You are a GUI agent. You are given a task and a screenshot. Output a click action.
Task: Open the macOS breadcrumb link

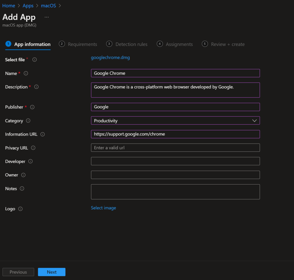48,6
